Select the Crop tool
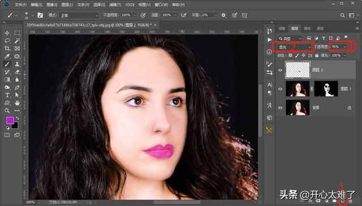This screenshot has width=362, height=206. 7,49
